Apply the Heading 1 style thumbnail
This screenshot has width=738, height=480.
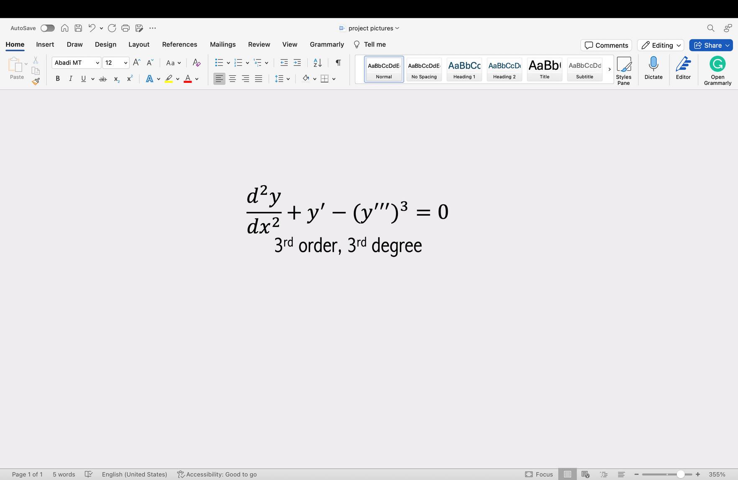(x=464, y=69)
